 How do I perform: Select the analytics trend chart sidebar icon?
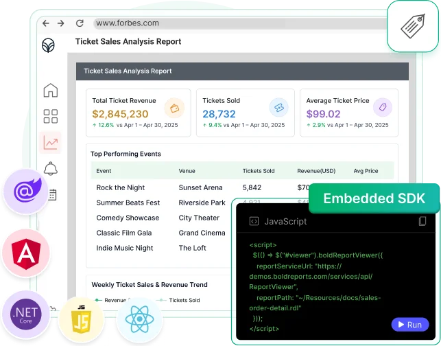(x=51, y=143)
